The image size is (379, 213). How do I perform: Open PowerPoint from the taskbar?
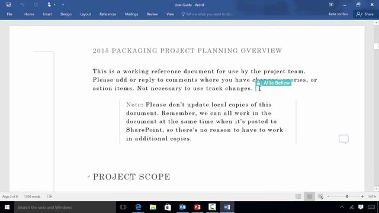coord(197,207)
